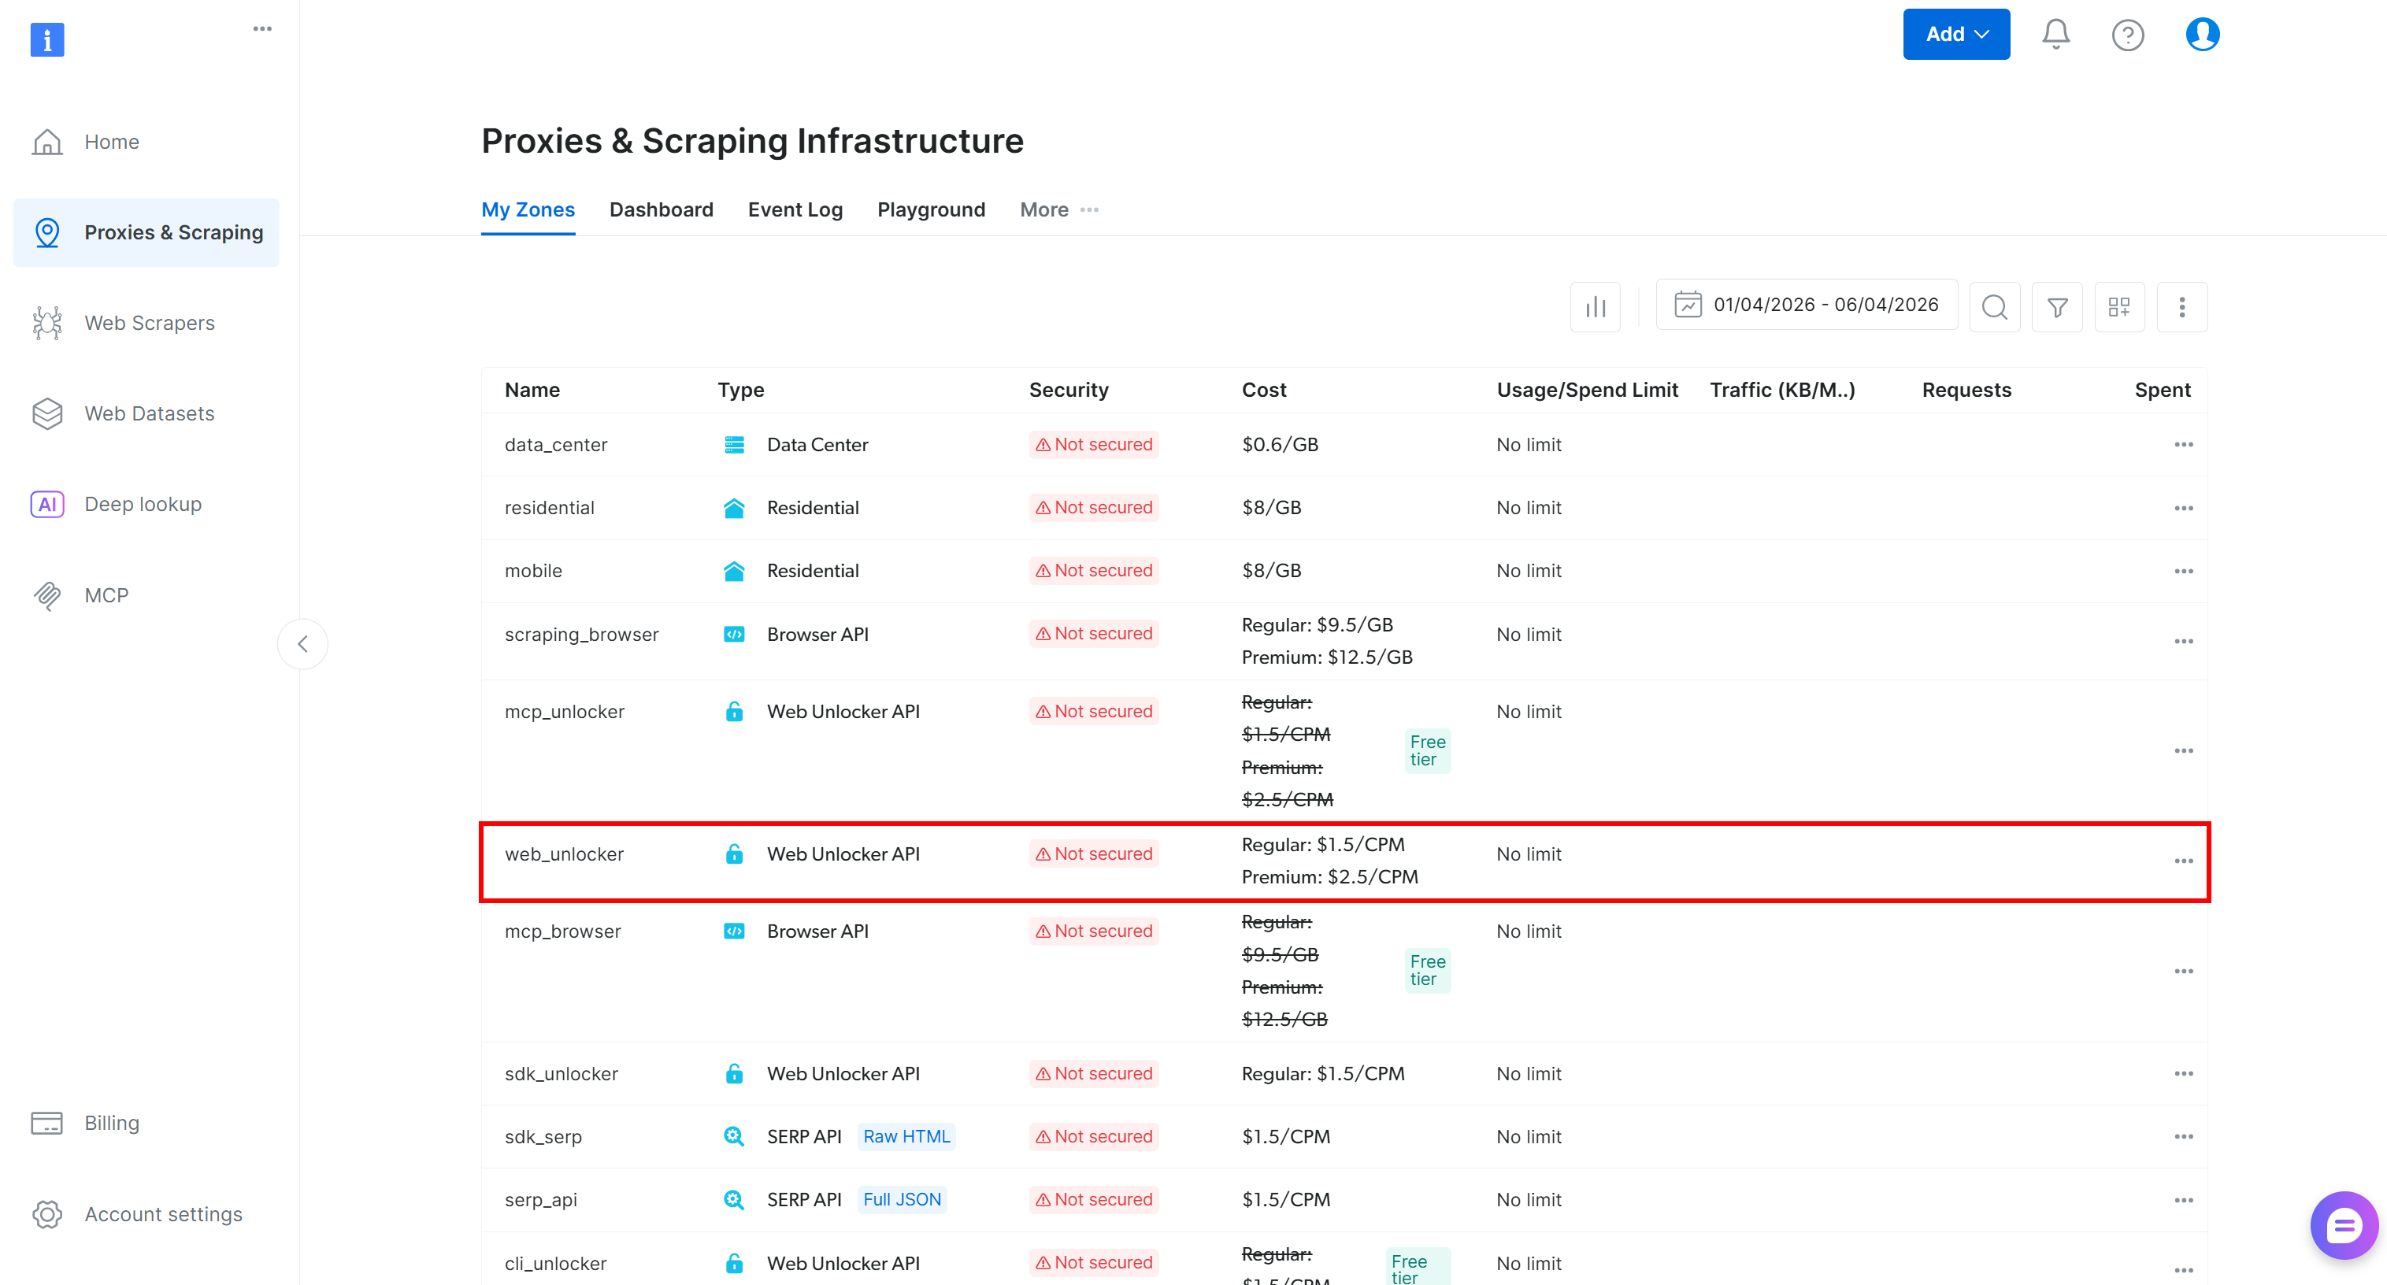Open the zone search
2387x1285 pixels.
[1995, 306]
